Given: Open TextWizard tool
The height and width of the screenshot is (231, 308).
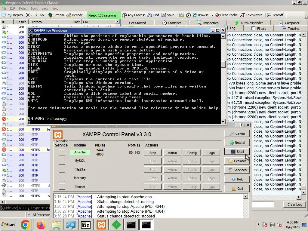Looking at the screenshot, I should [251, 15].
